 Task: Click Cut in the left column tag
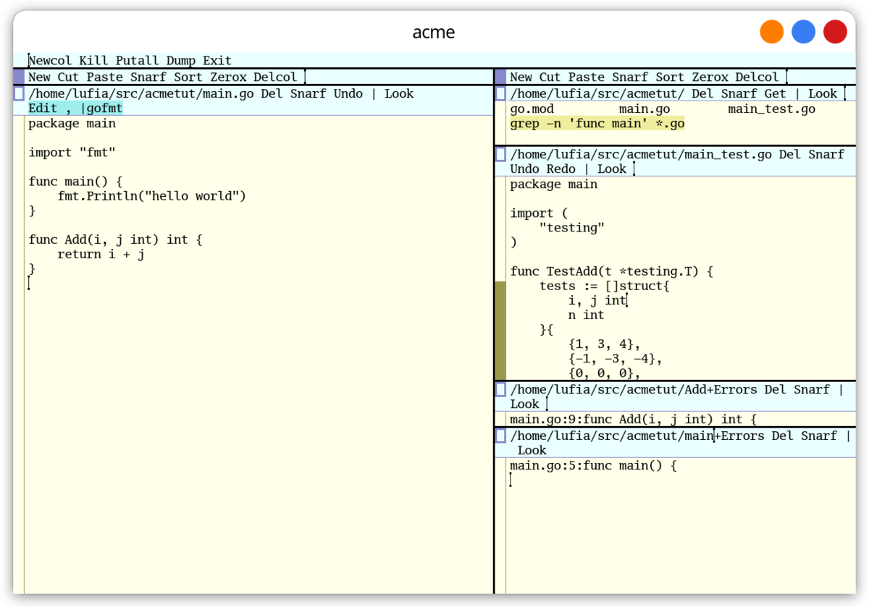pyautogui.click(x=69, y=77)
